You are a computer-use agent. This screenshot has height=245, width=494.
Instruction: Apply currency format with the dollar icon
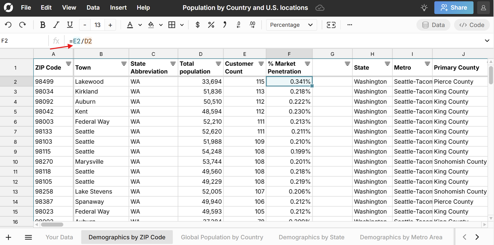click(x=197, y=25)
